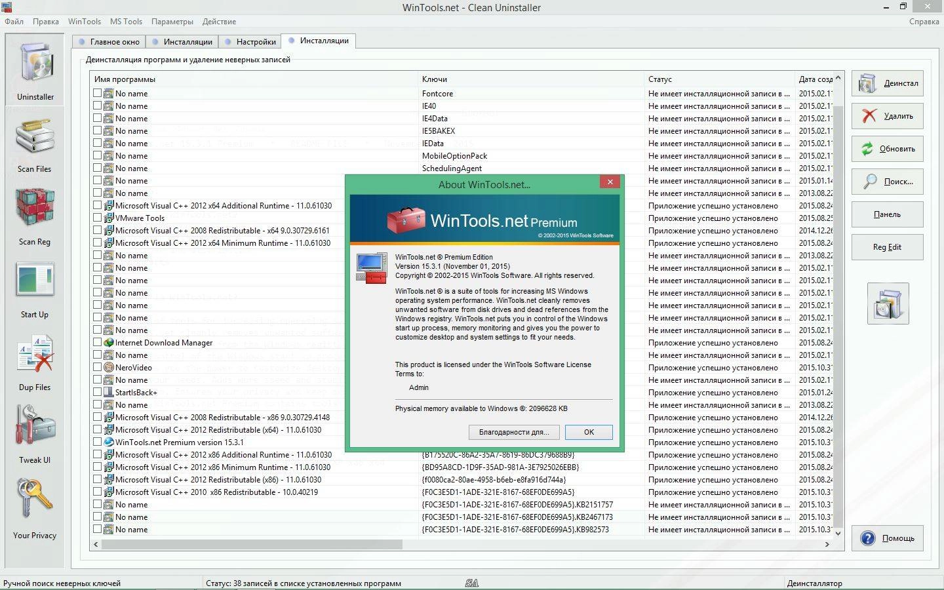Viewport: 944px width, 590px height.
Task: Open the MS Tools menu
Action: tap(126, 22)
